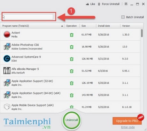147x131 pixels.
Task: Click the Like thumbs-up icon
Action: [87, 4]
